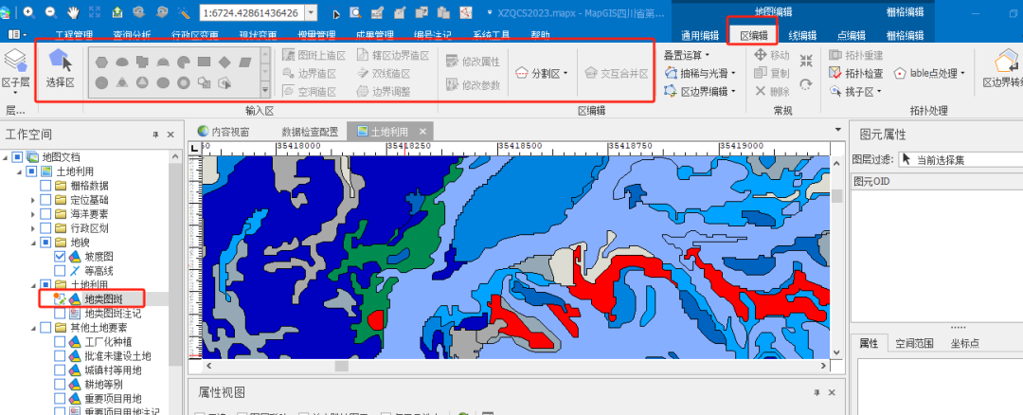Expand the 定位基础 tree node

pyautogui.click(x=32, y=200)
